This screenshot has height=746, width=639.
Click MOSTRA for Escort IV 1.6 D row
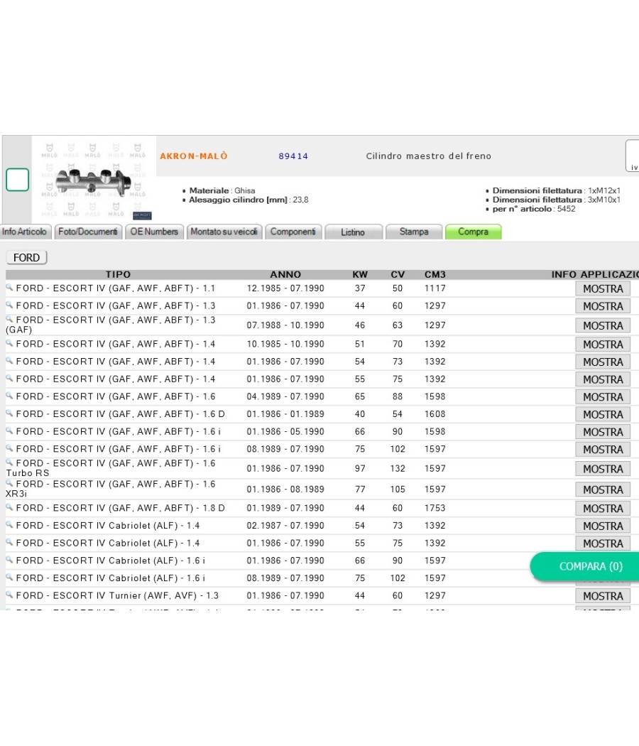(x=603, y=415)
